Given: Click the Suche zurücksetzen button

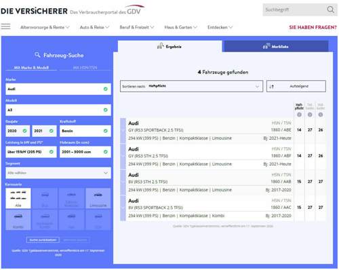Looking at the screenshot, I should click(x=43, y=240).
